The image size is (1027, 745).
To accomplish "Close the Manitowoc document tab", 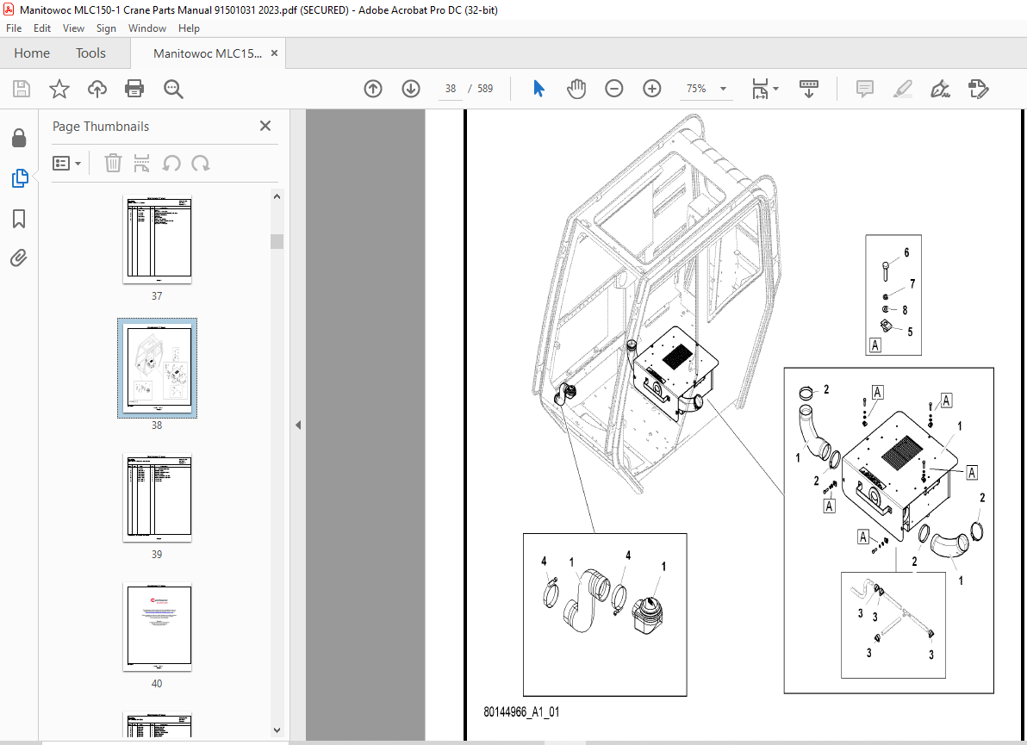I will (275, 53).
